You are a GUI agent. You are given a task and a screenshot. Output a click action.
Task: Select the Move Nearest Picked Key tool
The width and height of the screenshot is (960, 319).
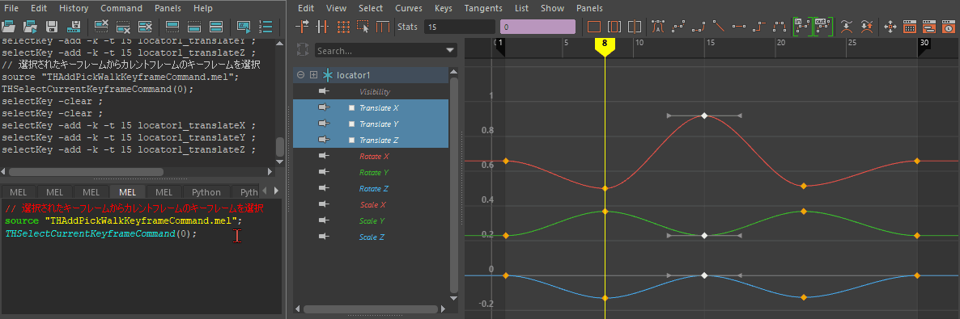[x=303, y=27]
